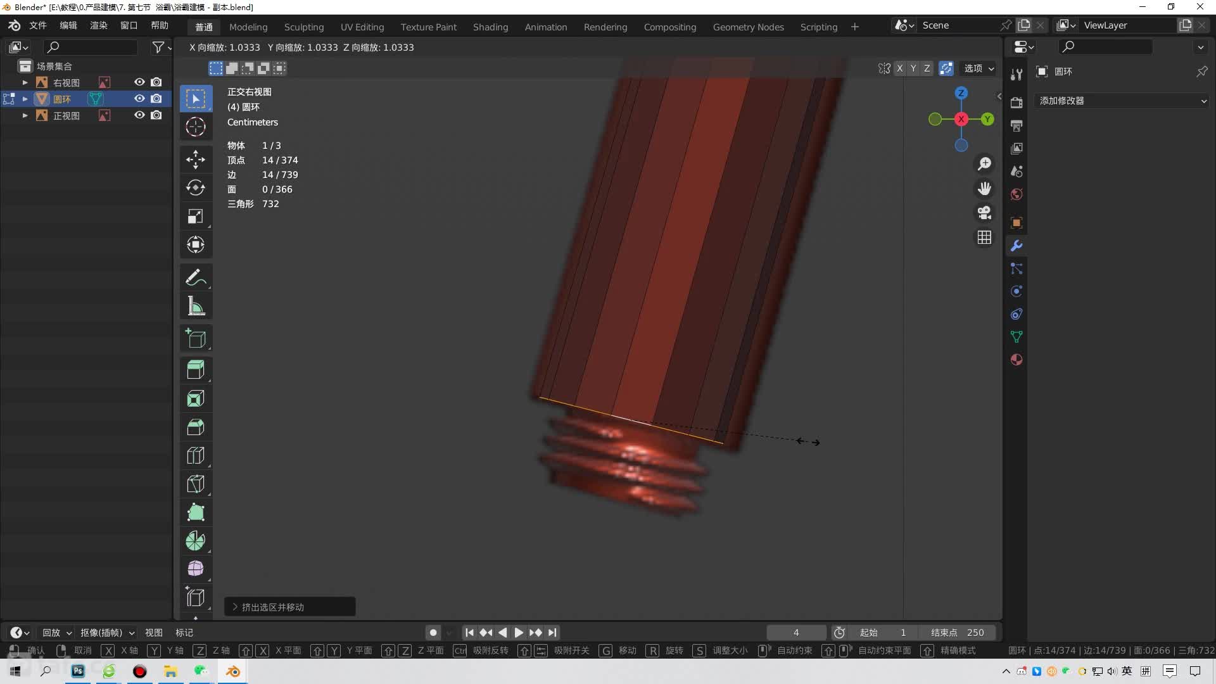The image size is (1216, 684).
Task: Toggle Y mirror in header
Action: point(913,68)
